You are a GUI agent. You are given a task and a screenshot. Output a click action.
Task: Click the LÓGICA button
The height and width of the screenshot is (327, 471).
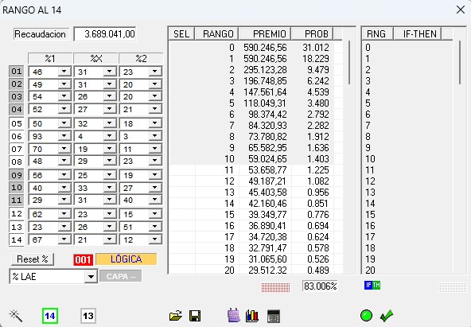click(x=127, y=259)
